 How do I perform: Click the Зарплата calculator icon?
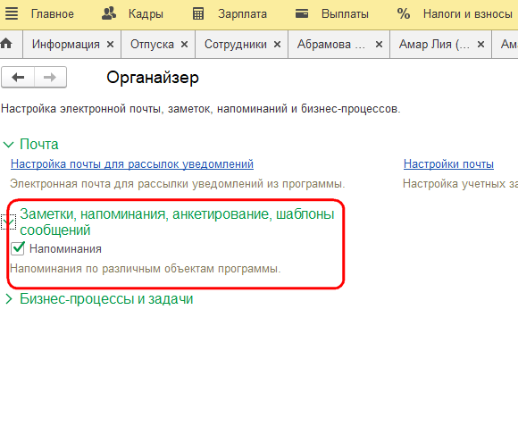[198, 14]
